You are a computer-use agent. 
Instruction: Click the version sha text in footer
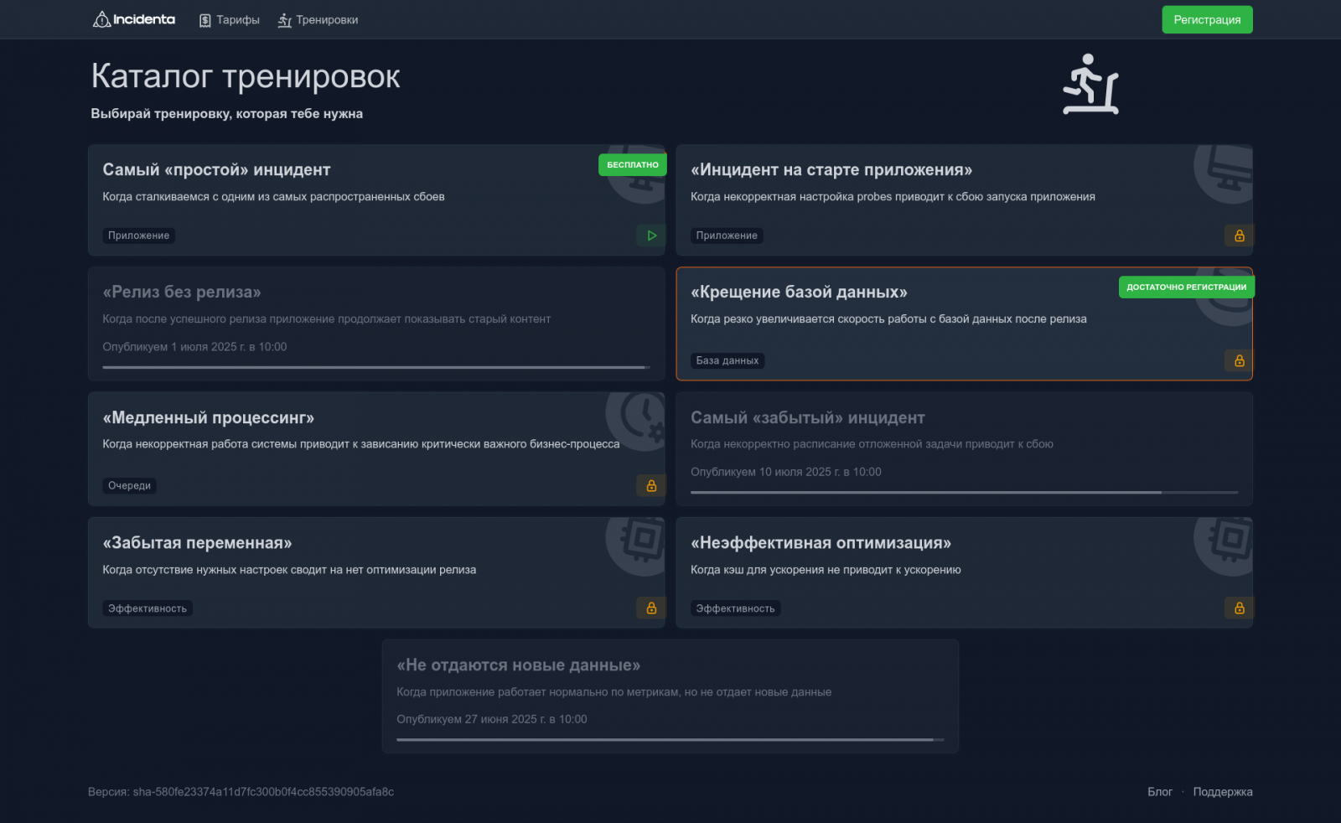point(241,792)
